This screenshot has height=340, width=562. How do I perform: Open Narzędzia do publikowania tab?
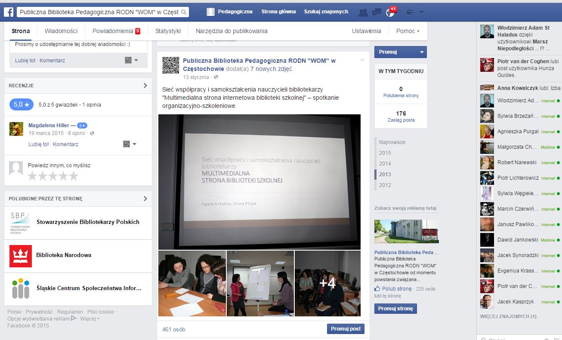(232, 31)
